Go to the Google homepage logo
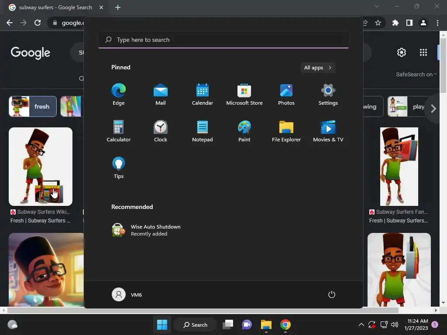The width and height of the screenshot is (447, 335). (30, 53)
